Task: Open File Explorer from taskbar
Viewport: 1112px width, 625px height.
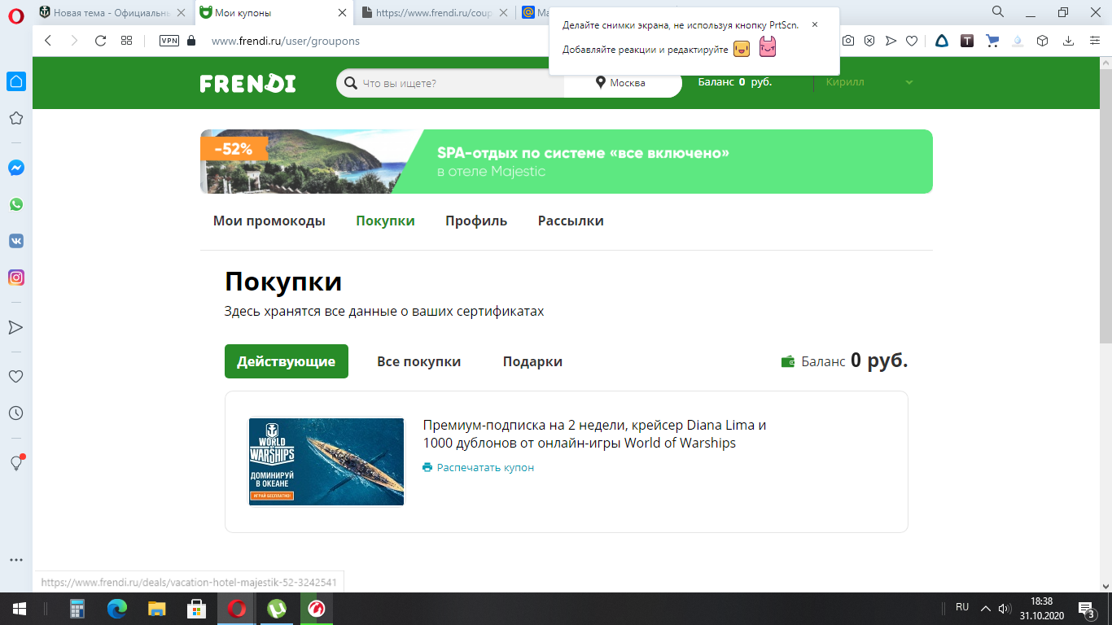Action: click(x=157, y=609)
